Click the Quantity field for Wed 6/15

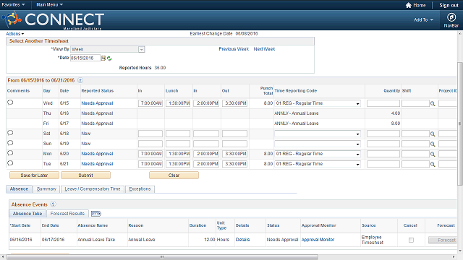pyautogui.click(x=383, y=103)
